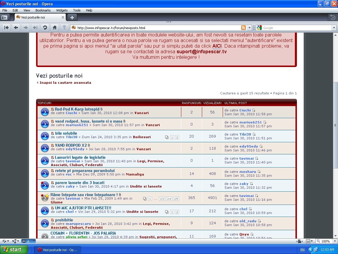Viewport: 338px width, 254px height.
Task: Open the search engine dropdown arrow
Action: click(334, 28)
